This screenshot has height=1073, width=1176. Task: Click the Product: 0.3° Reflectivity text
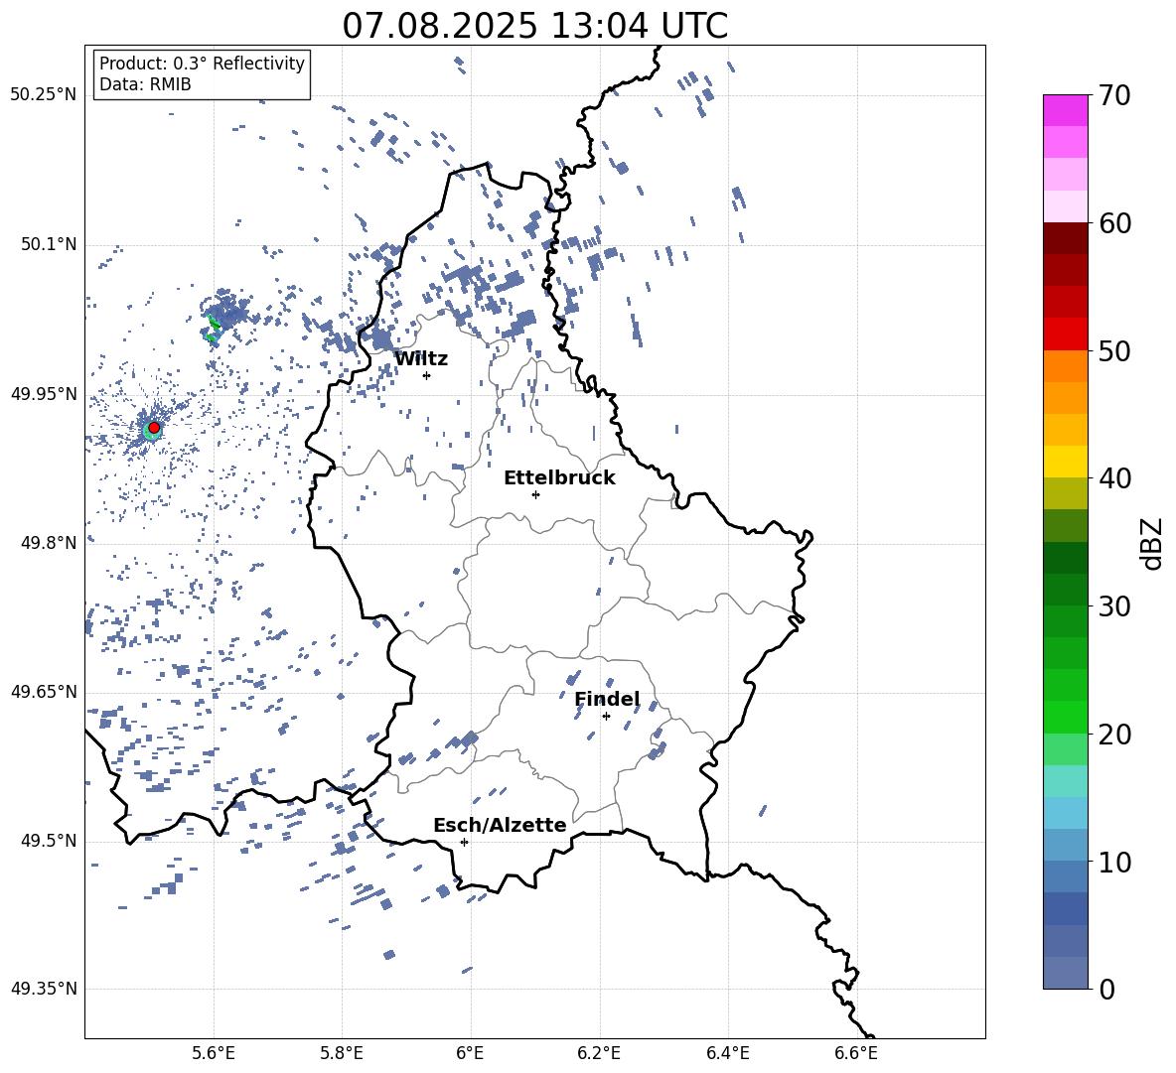pyautogui.click(x=202, y=63)
